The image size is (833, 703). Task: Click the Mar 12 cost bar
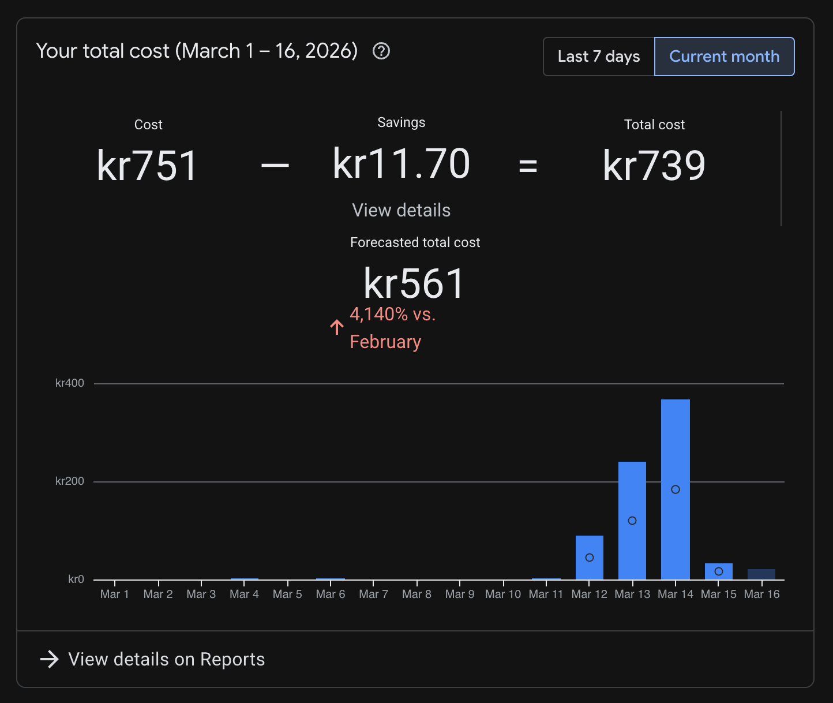[x=589, y=544]
